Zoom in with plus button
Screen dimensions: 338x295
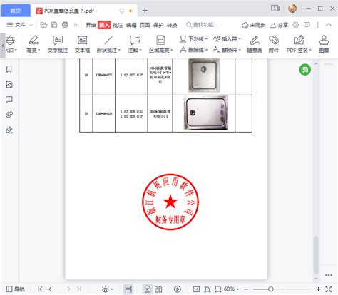click(319, 289)
